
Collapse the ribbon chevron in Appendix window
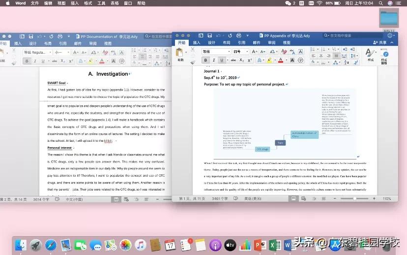392,42
